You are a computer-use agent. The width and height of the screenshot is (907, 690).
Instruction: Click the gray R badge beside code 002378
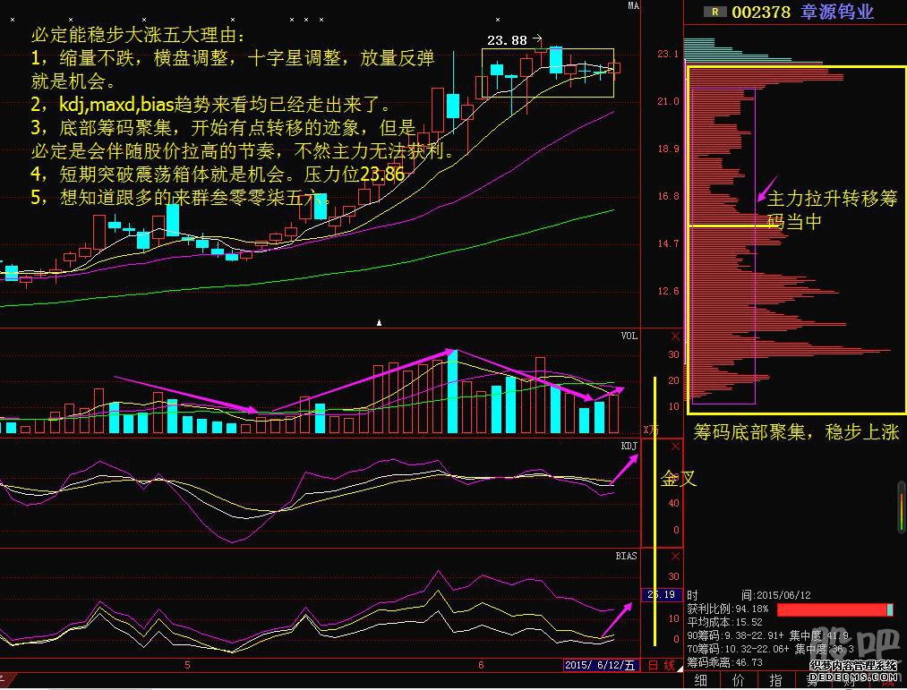coord(715,12)
